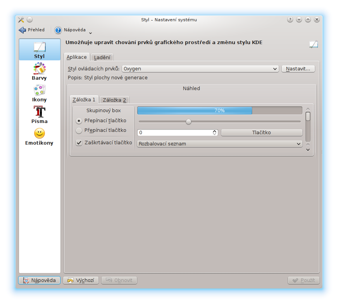
Task: Click the titlebar question mark help button
Action: coord(290,20)
